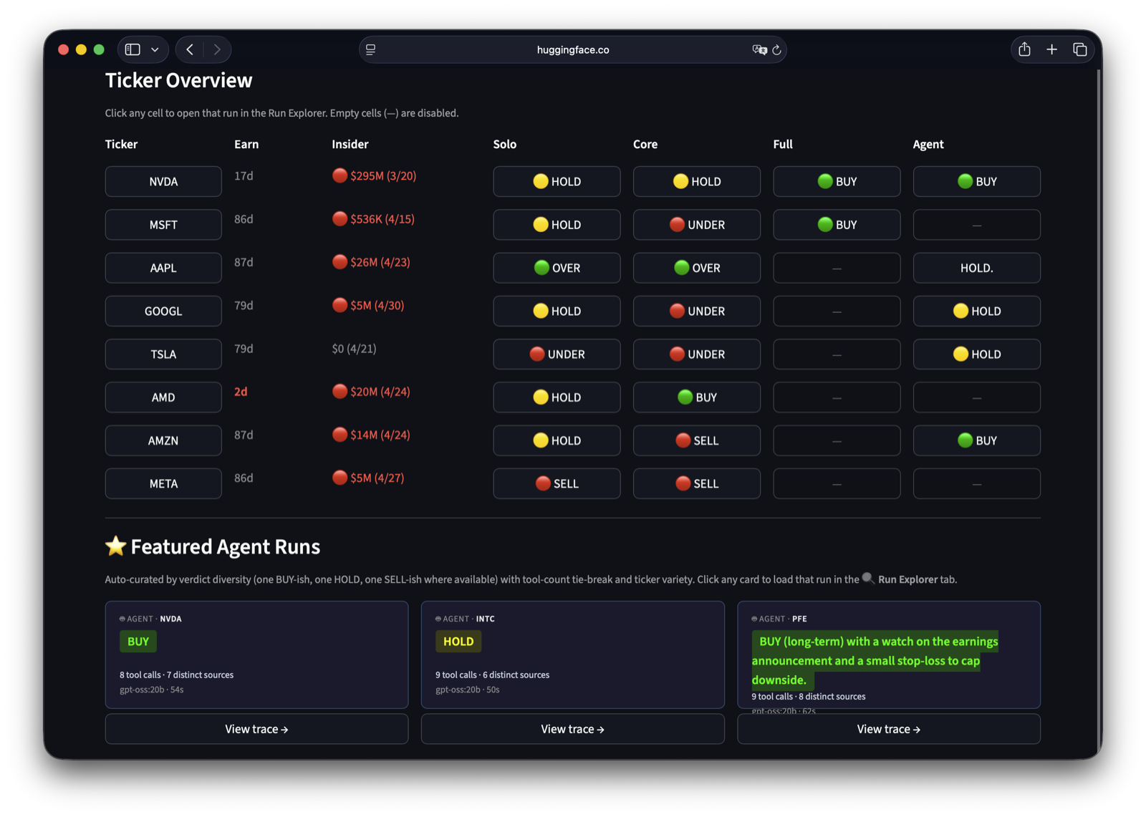Click the Featured Agent Runs star icon

(x=115, y=546)
